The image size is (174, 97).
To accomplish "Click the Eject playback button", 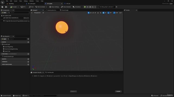I will (x=93, y=7).
